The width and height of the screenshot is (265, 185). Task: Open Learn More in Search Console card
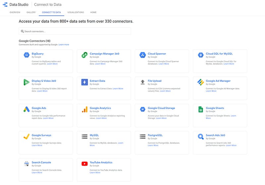[x=37, y=172]
